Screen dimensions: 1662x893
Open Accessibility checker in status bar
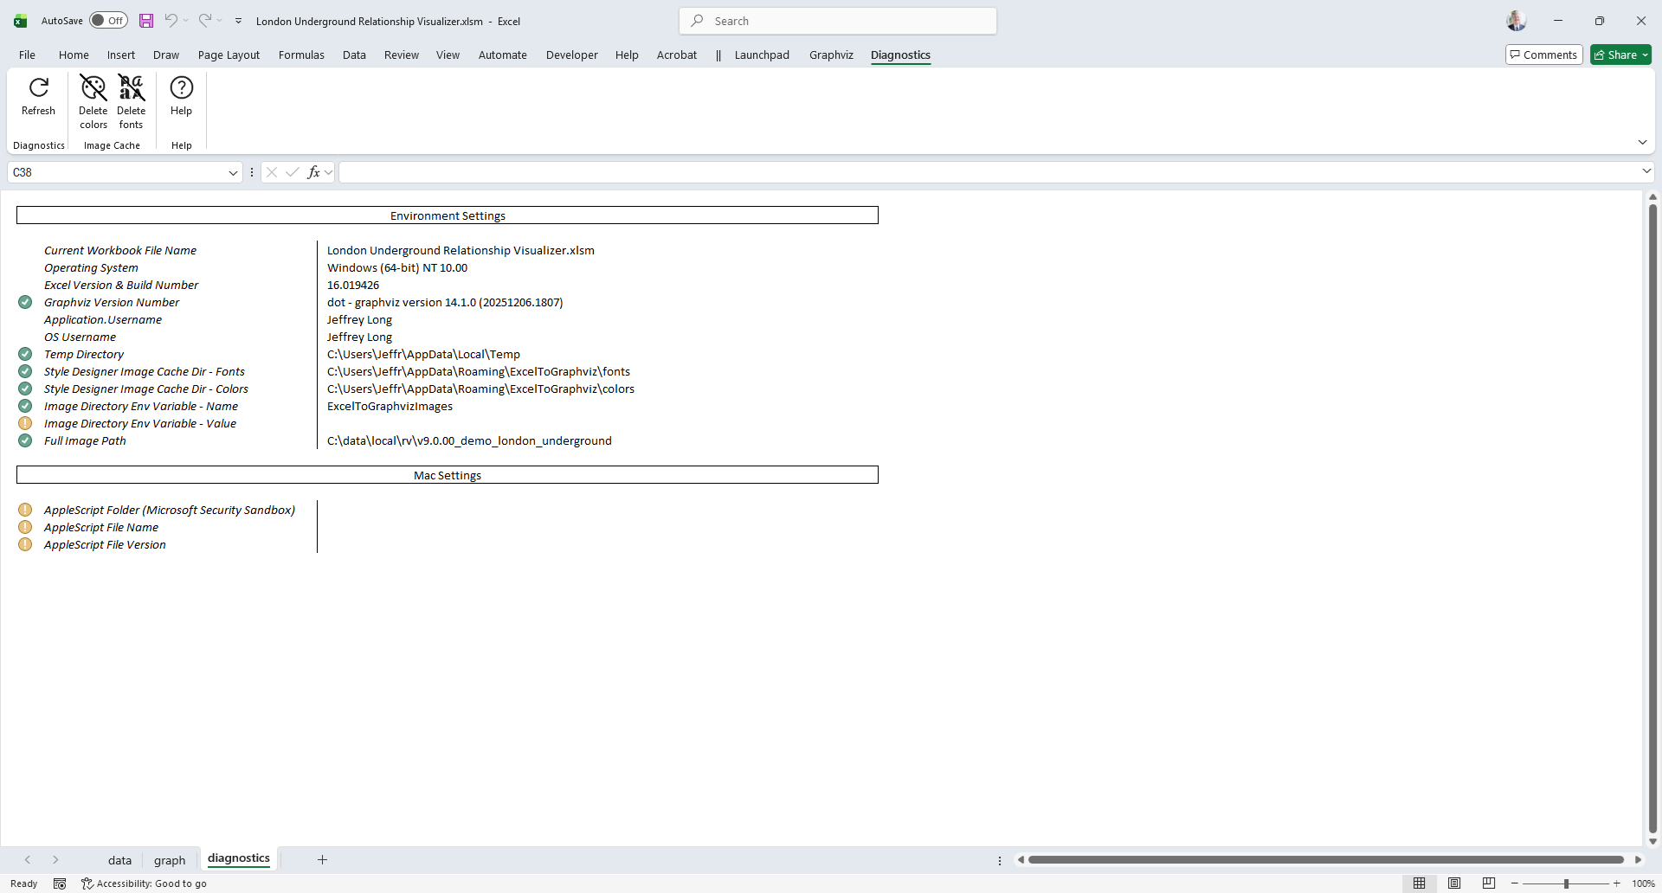tap(144, 883)
